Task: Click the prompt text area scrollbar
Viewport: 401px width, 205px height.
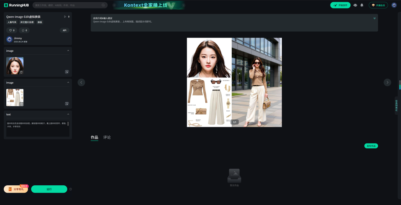Action: [x=68, y=124]
